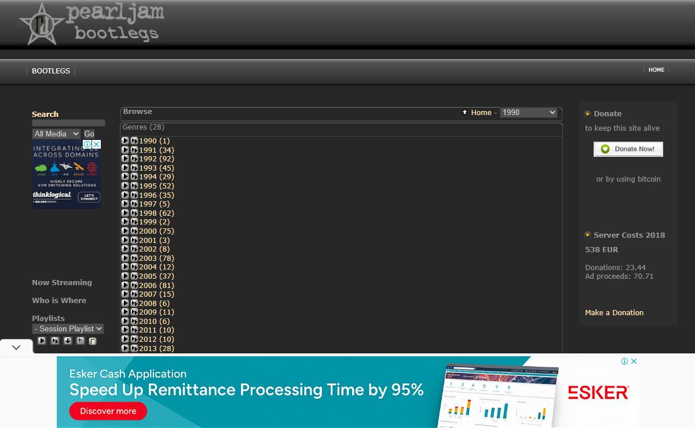Click the Donate Now! button
Screen dimensions: 695x428
point(628,149)
